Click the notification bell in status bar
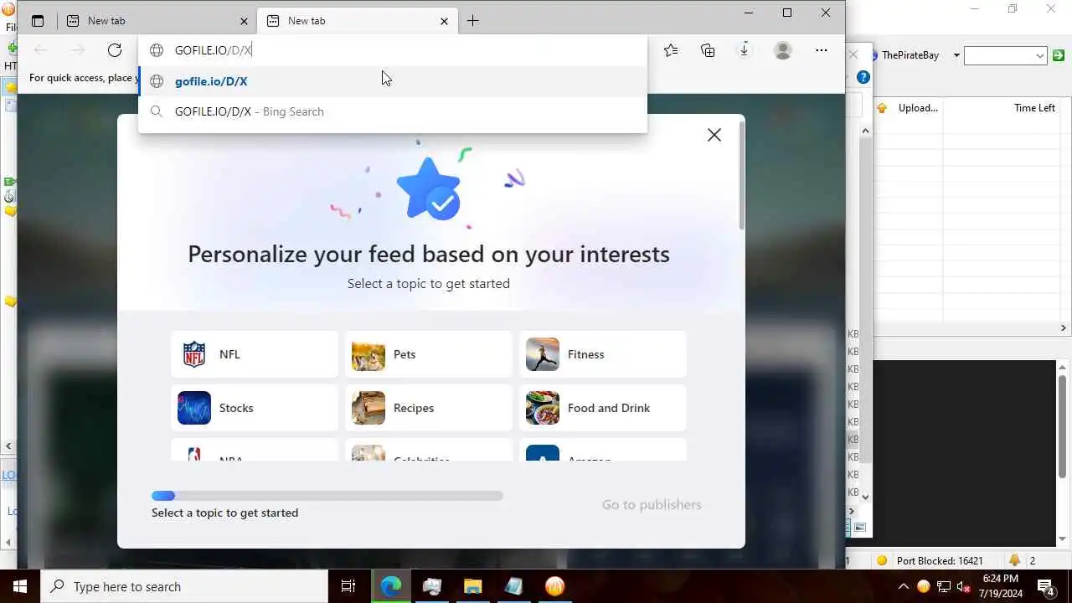The height and width of the screenshot is (603, 1072). tap(1015, 560)
